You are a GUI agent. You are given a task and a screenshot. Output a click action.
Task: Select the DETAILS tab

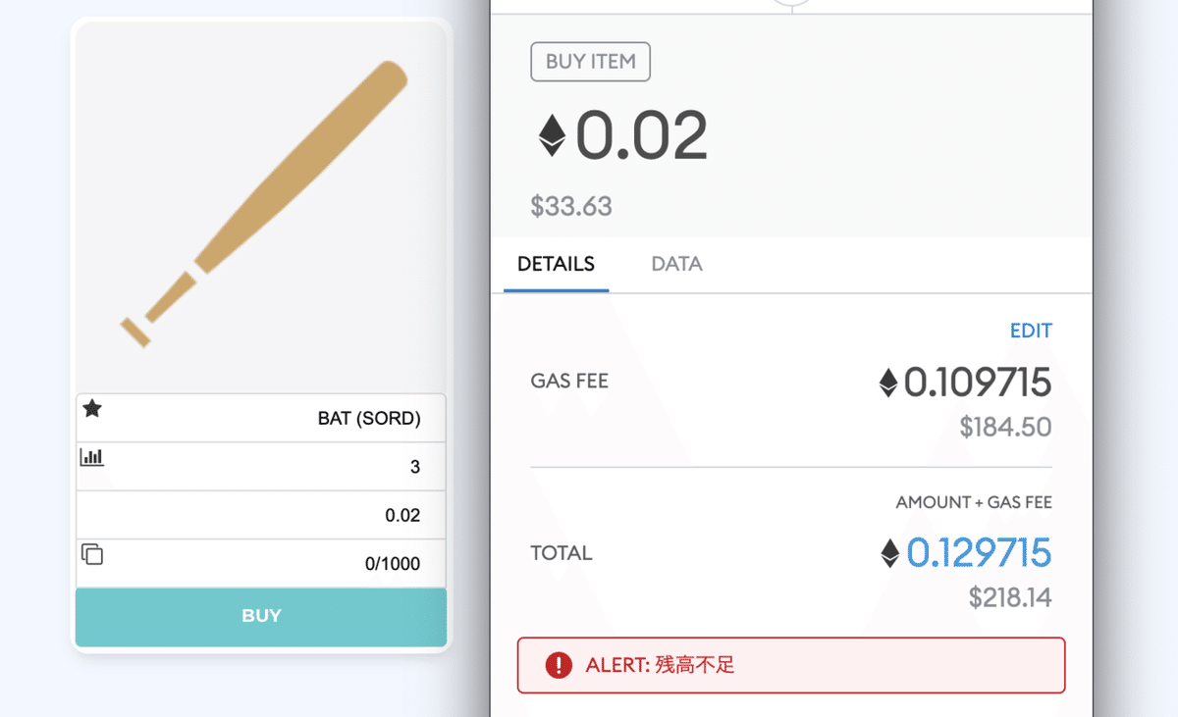click(x=556, y=264)
